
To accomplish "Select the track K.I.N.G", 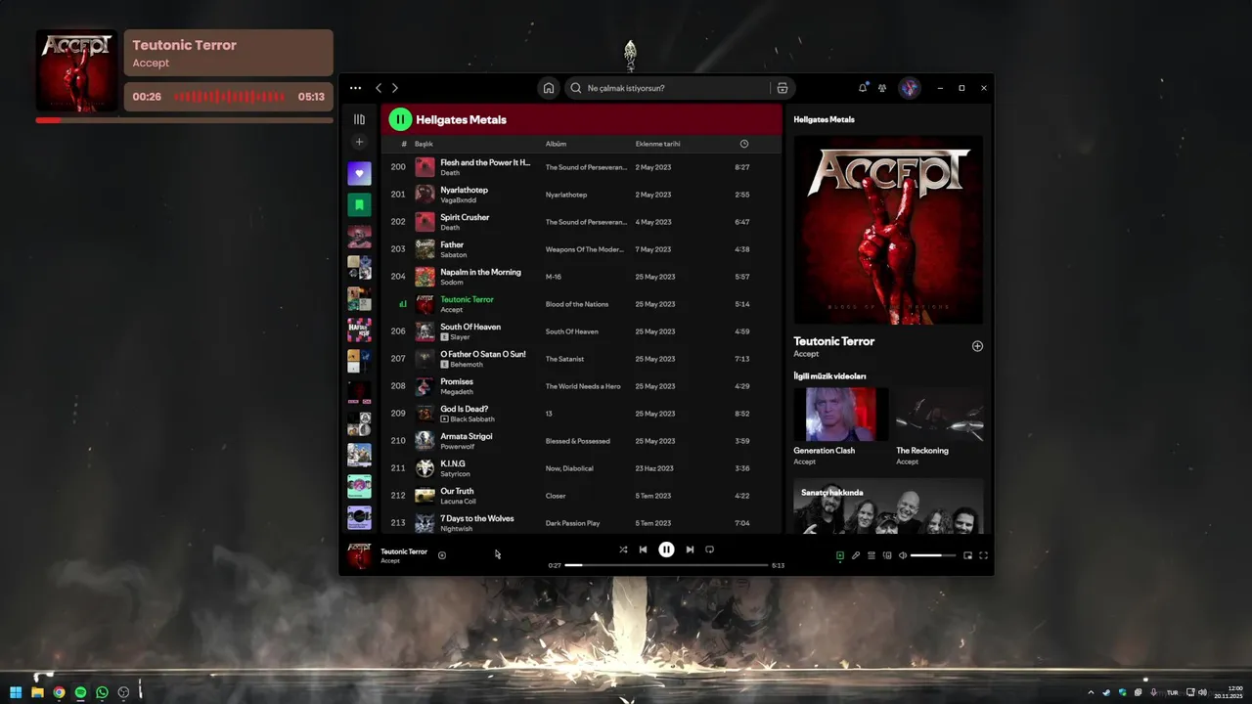I will 582,468.
